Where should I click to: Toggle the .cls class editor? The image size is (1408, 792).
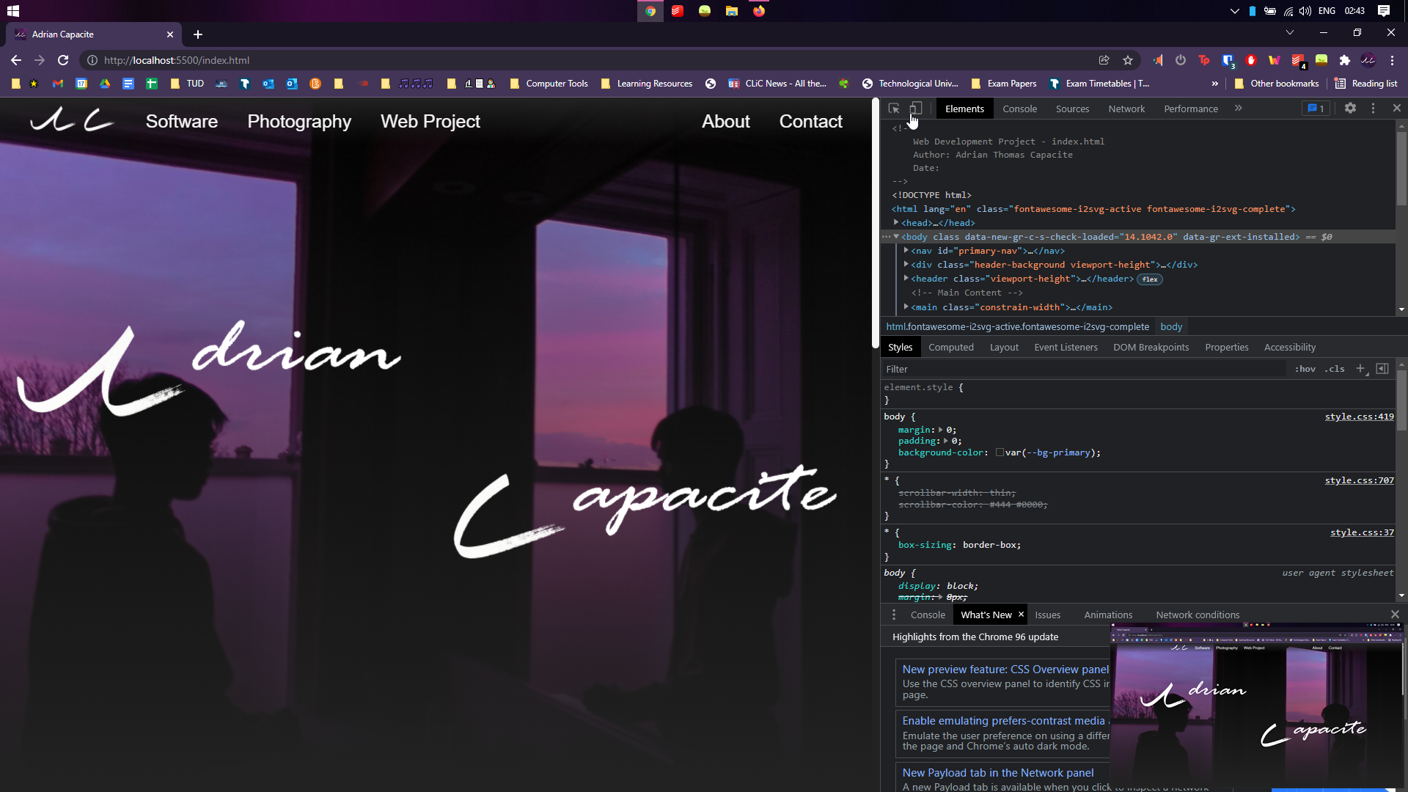coord(1336,368)
